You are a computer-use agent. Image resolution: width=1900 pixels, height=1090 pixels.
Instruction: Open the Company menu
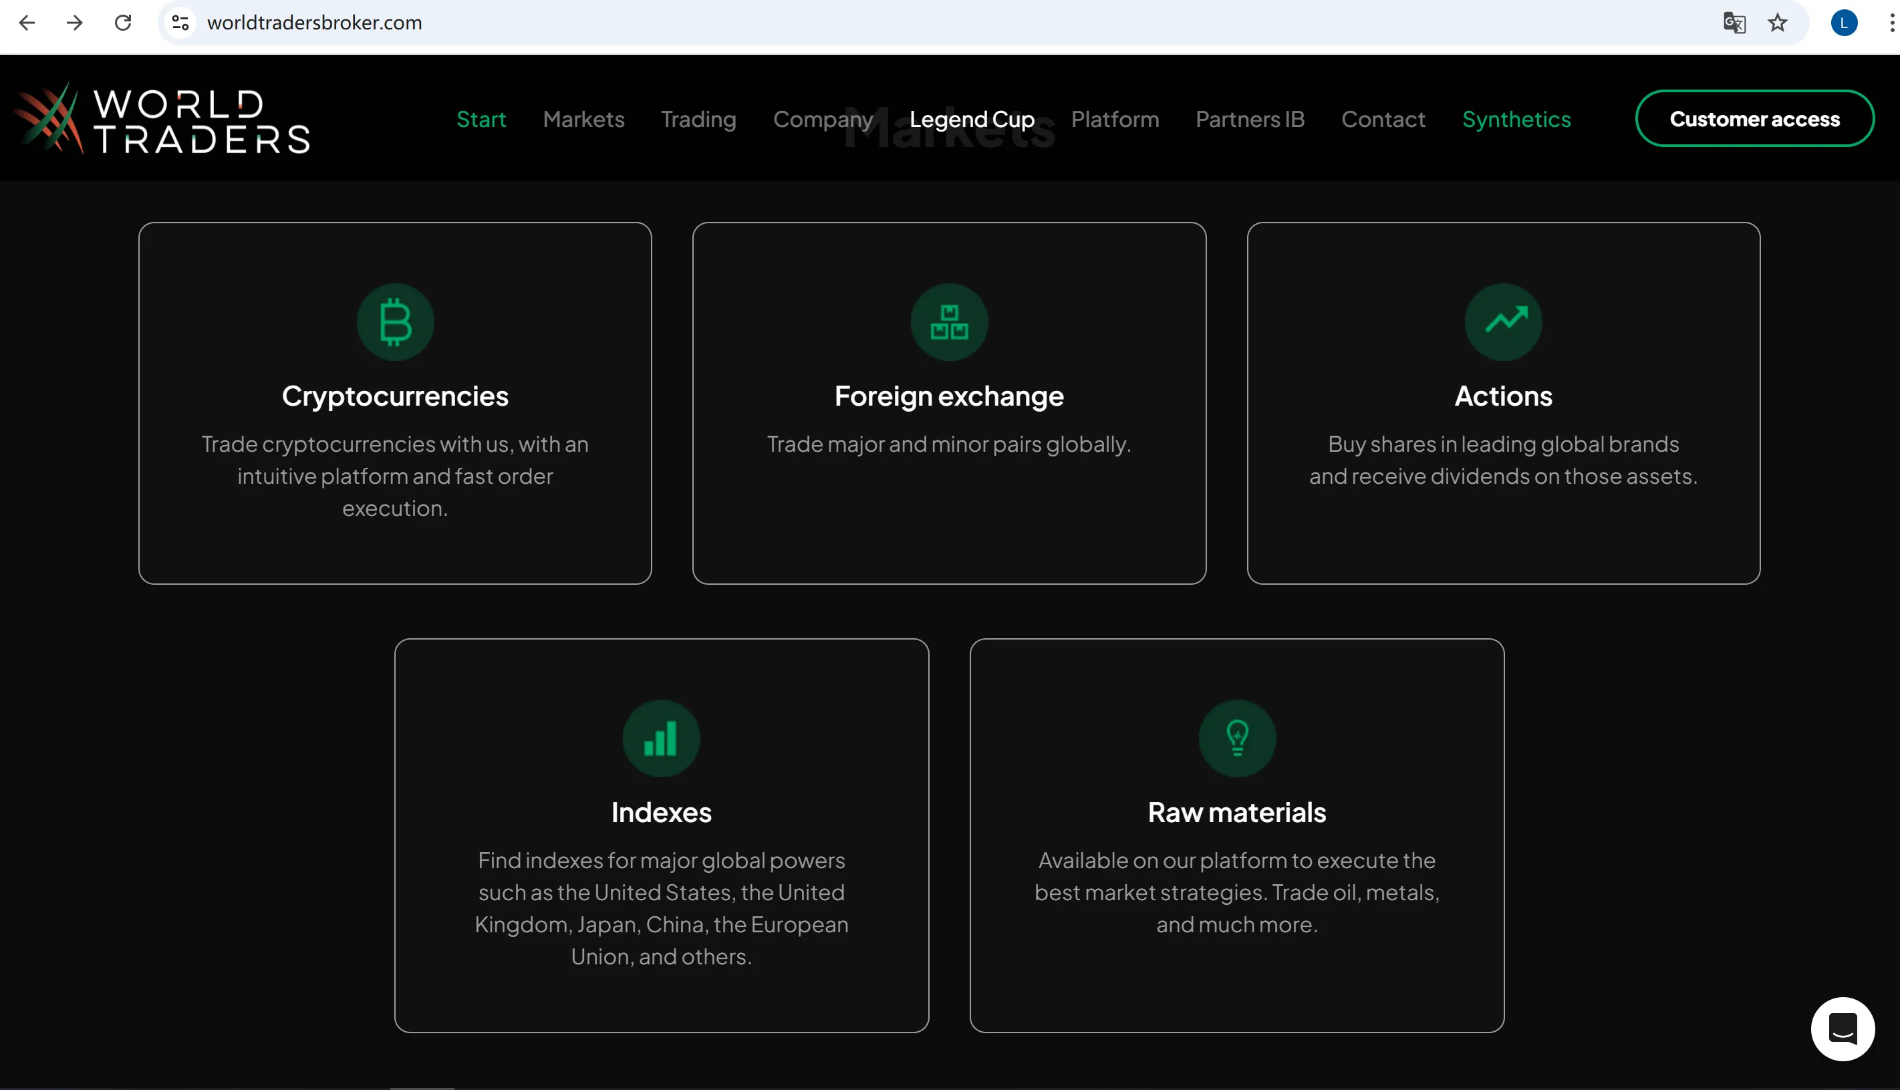[823, 119]
